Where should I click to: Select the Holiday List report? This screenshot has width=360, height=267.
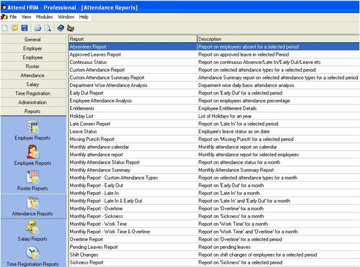tap(214, 116)
